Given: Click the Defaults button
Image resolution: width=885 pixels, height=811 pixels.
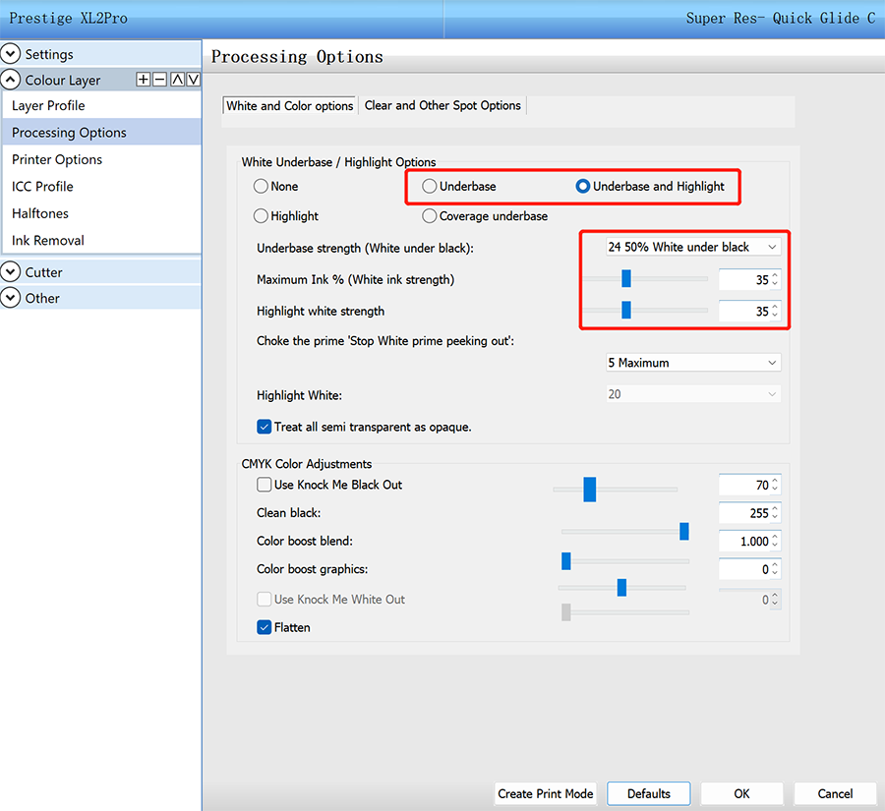Looking at the screenshot, I should click(x=649, y=793).
